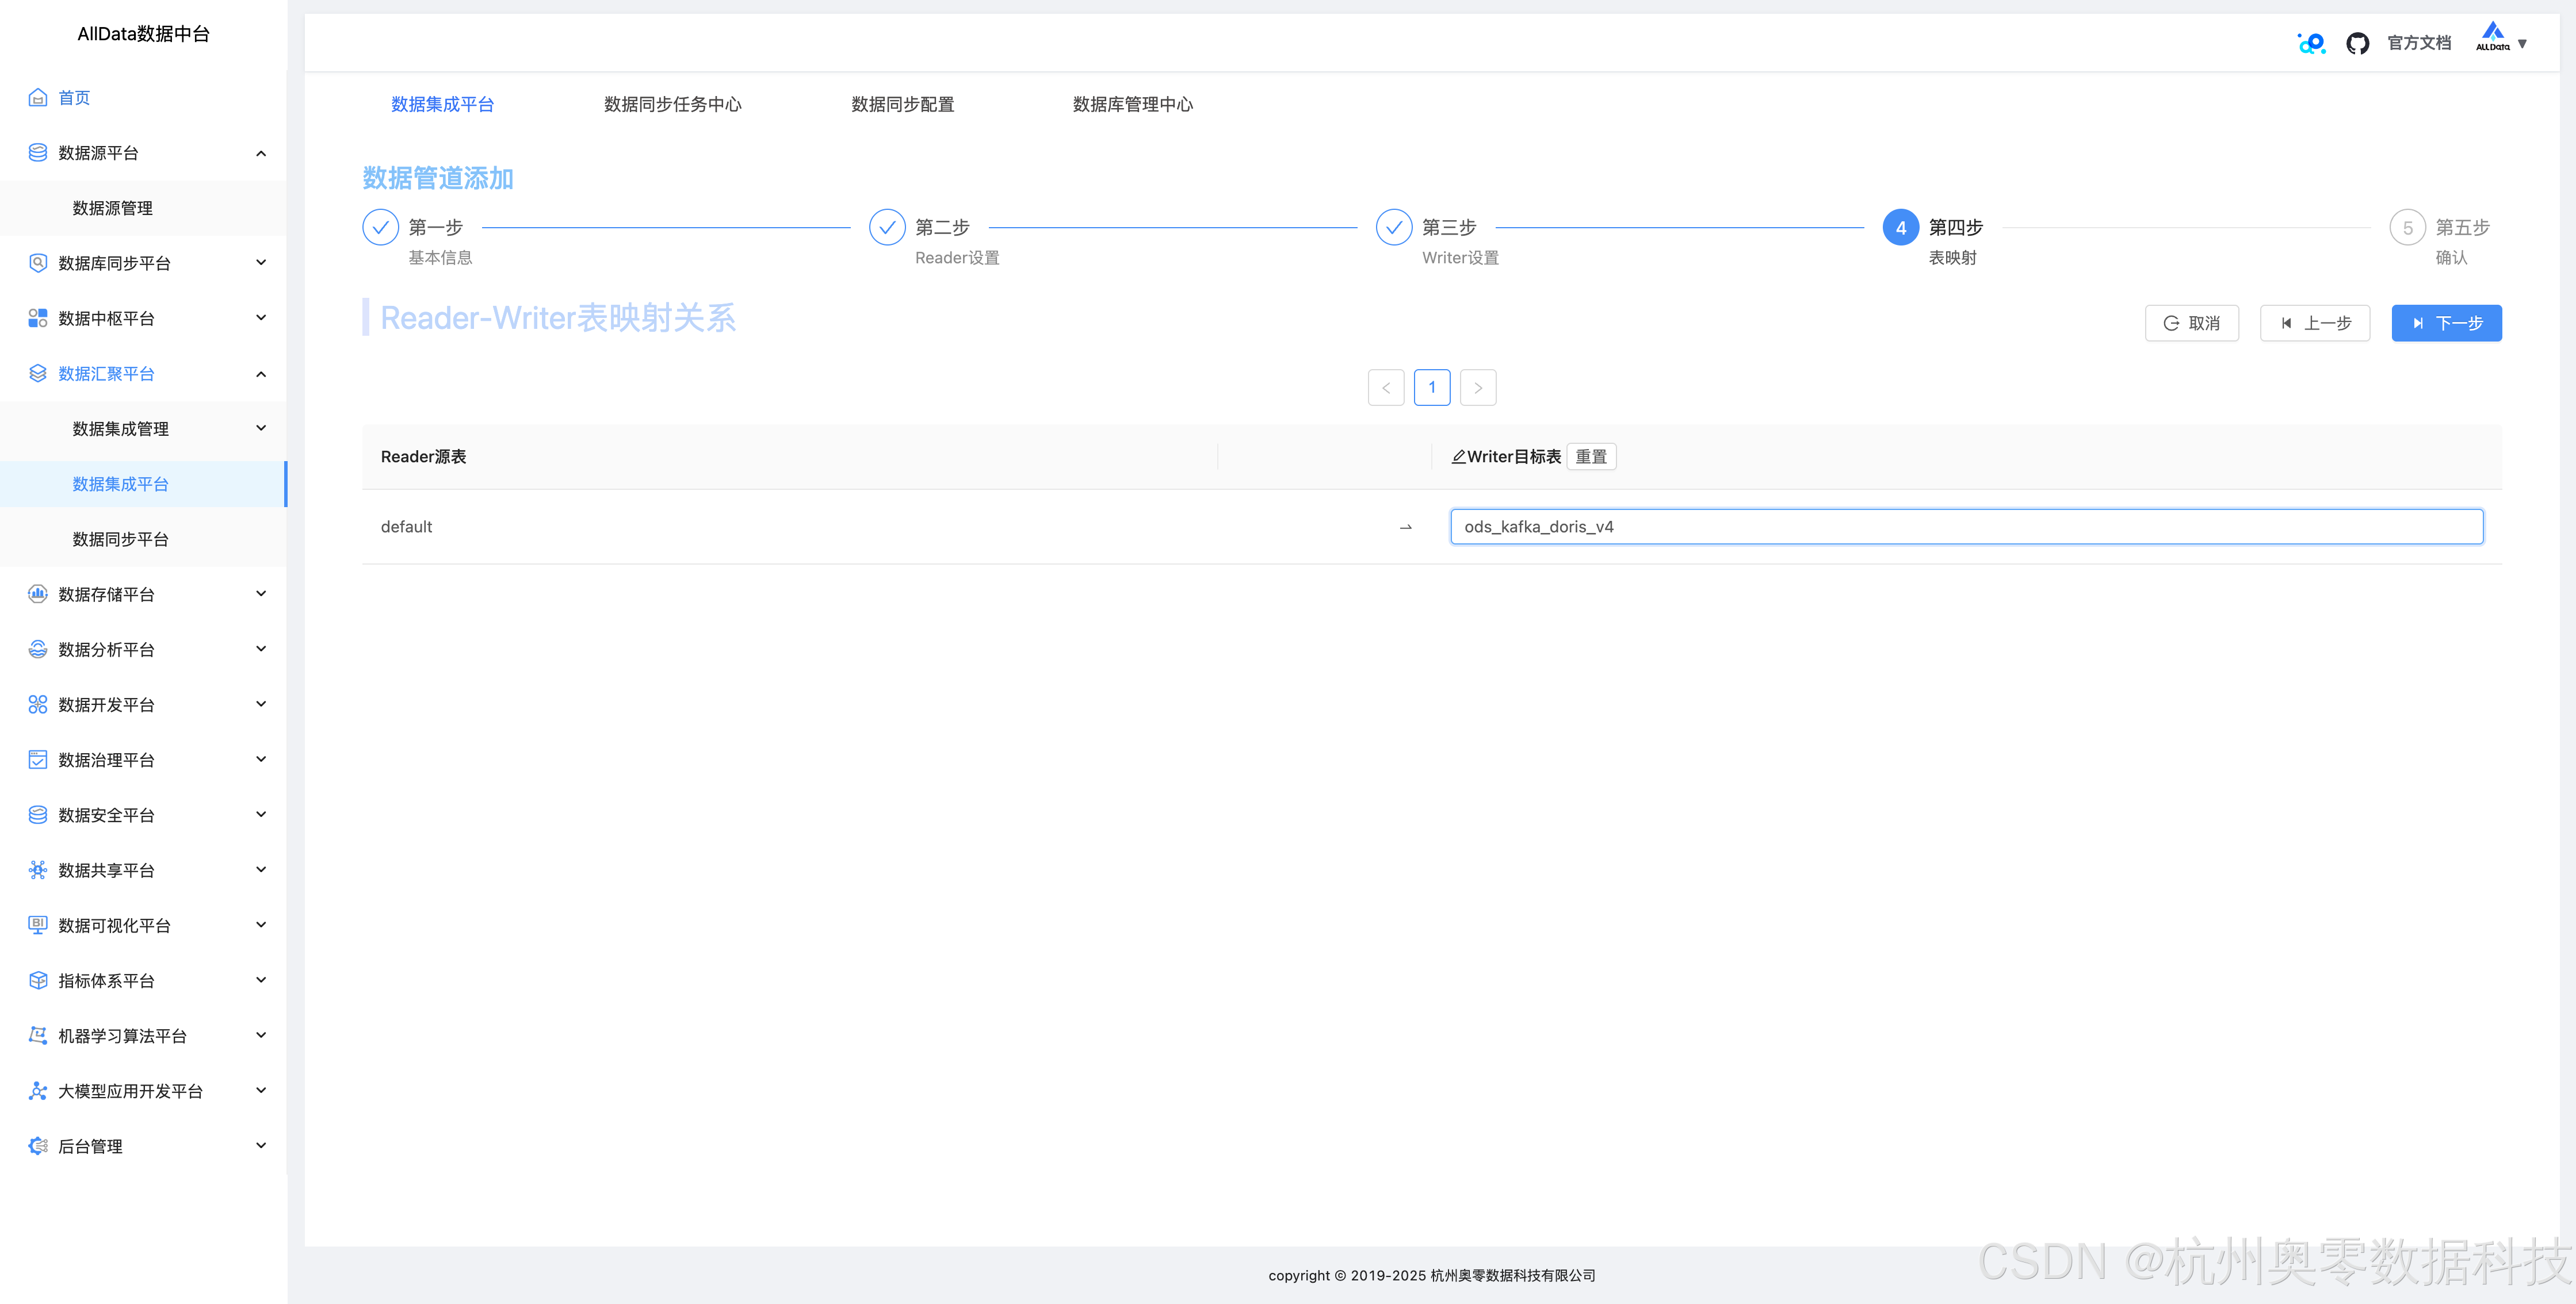This screenshot has height=1304, width=2576.
Task: Click the 数据库同步平台 icon
Action: 38,263
